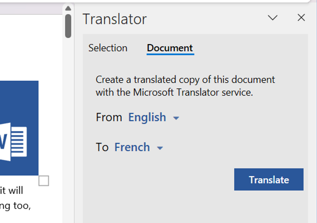Select the Word logo image in document
317x223 pixels.
19,128
